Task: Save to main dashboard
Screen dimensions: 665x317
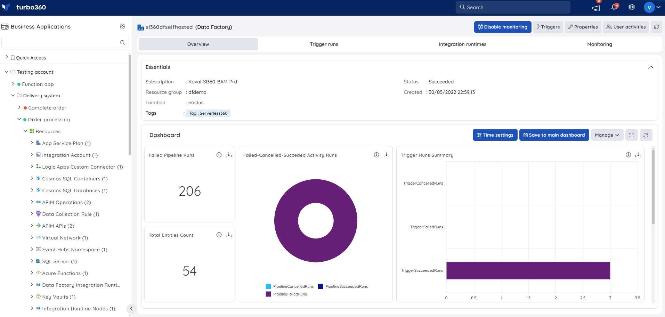Action: (554, 135)
